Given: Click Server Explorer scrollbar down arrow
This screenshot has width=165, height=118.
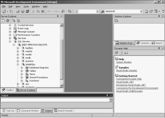Looking at the screenshot, I should pyautogui.click(x=61, y=85).
